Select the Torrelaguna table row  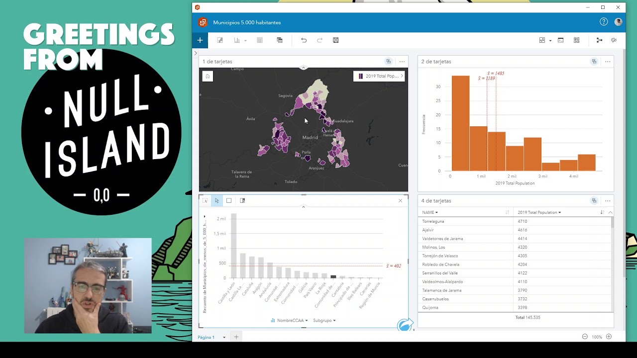(515, 221)
